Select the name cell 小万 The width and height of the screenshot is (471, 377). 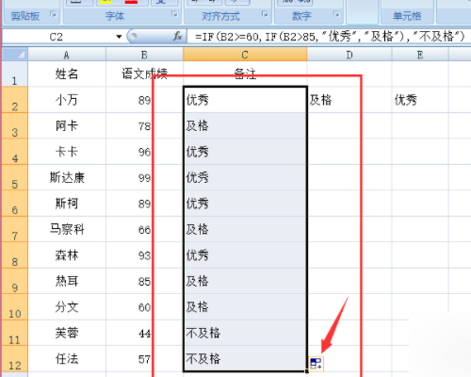coord(67,100)
